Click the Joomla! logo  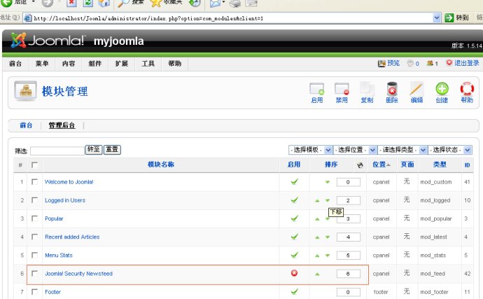[x=47, y=41]
